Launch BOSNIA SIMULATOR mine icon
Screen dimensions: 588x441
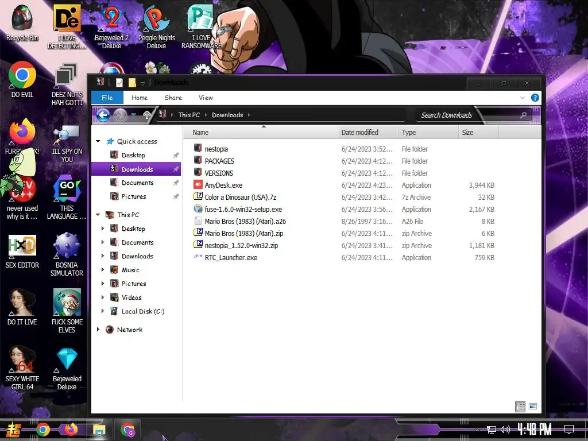point(67,254)
